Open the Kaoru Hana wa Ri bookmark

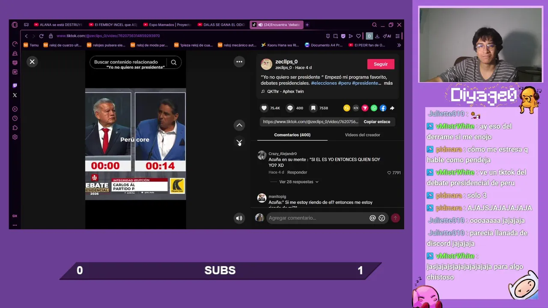pos(280,45)
